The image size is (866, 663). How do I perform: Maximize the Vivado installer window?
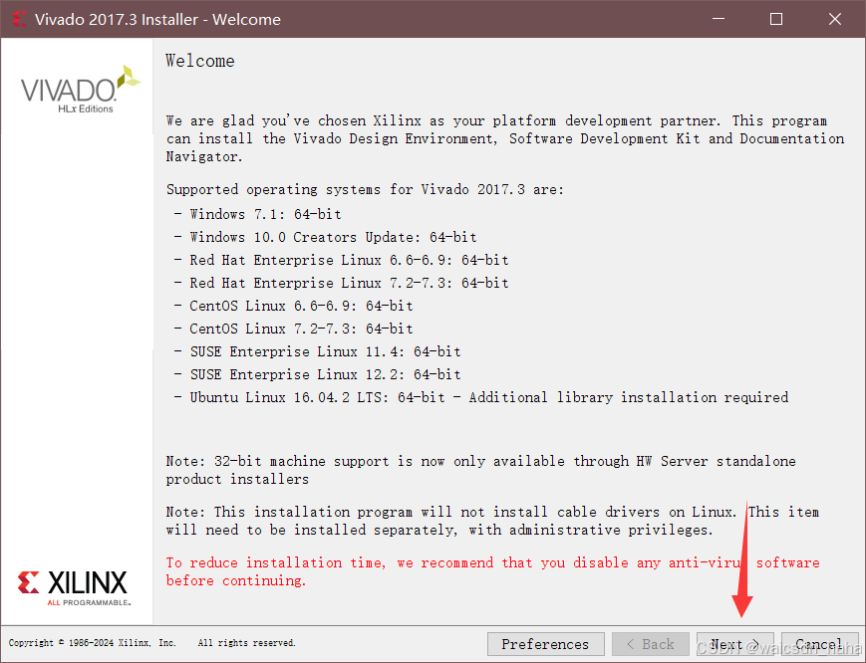(x=776, y=19)
